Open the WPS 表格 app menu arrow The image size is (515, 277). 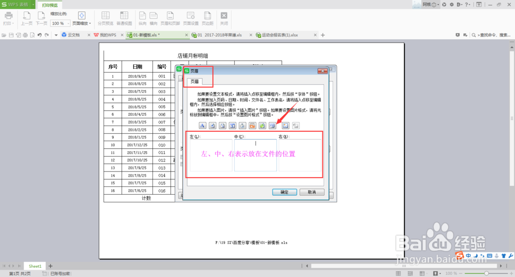coord(33,5)
